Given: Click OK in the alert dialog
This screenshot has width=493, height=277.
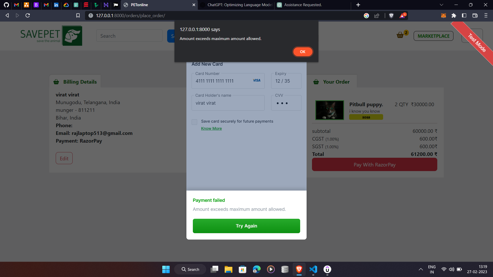Looking at the screenshot, I should (x=303, y=52).
